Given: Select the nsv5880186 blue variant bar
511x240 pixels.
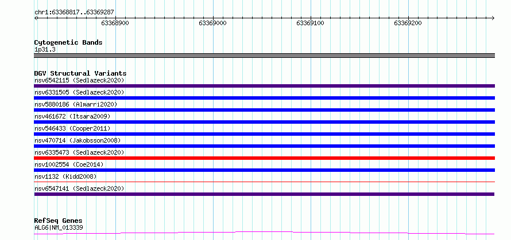Looking at the screenshot, I should click(x=264, y=110).
